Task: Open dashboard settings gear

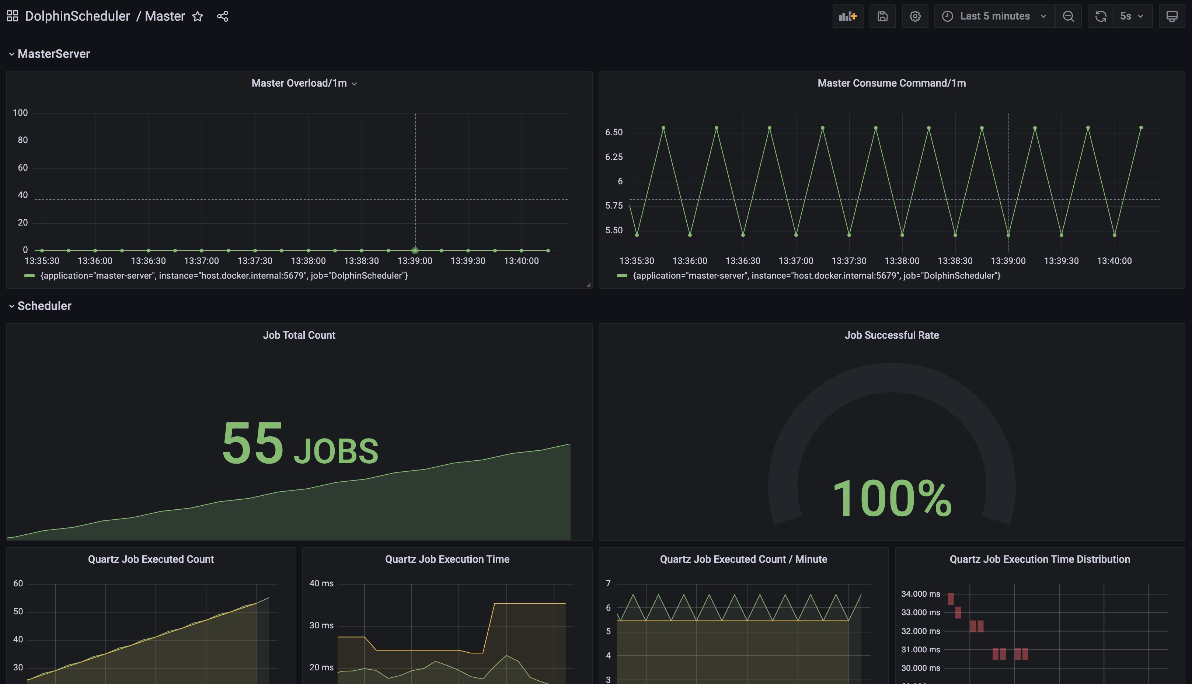Action: (915, 17)
